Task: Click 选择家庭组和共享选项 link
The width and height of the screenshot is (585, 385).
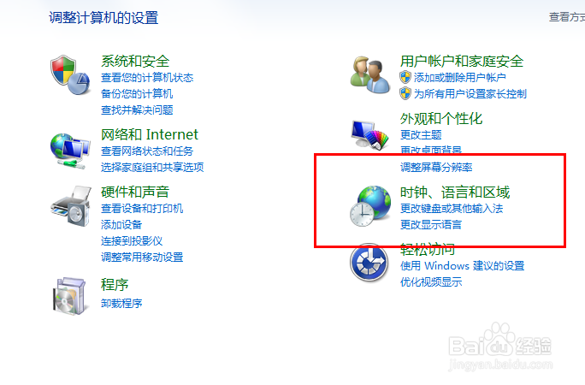Action: [x=152, y=167]
